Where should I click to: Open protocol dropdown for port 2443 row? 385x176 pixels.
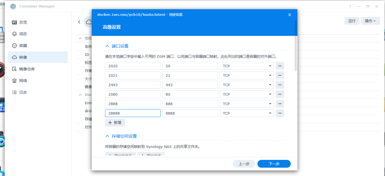pos(247,85)
